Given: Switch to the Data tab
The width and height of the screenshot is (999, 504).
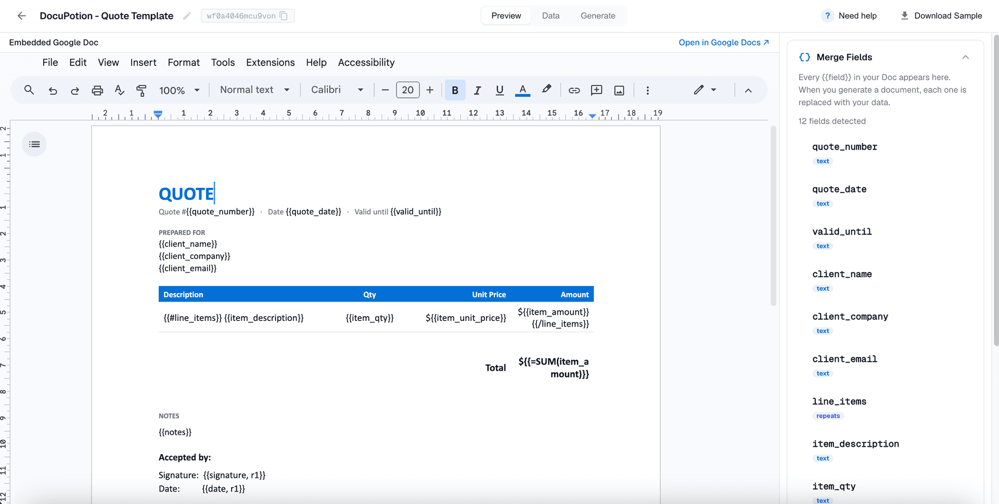Looking at the screenshot, I should pos(550,16).
